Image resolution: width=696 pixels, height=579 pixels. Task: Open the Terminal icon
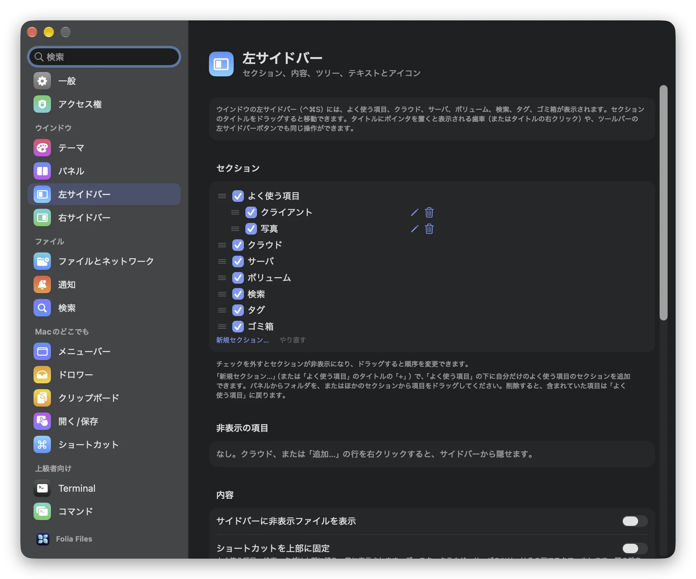[x=42, y=488]
